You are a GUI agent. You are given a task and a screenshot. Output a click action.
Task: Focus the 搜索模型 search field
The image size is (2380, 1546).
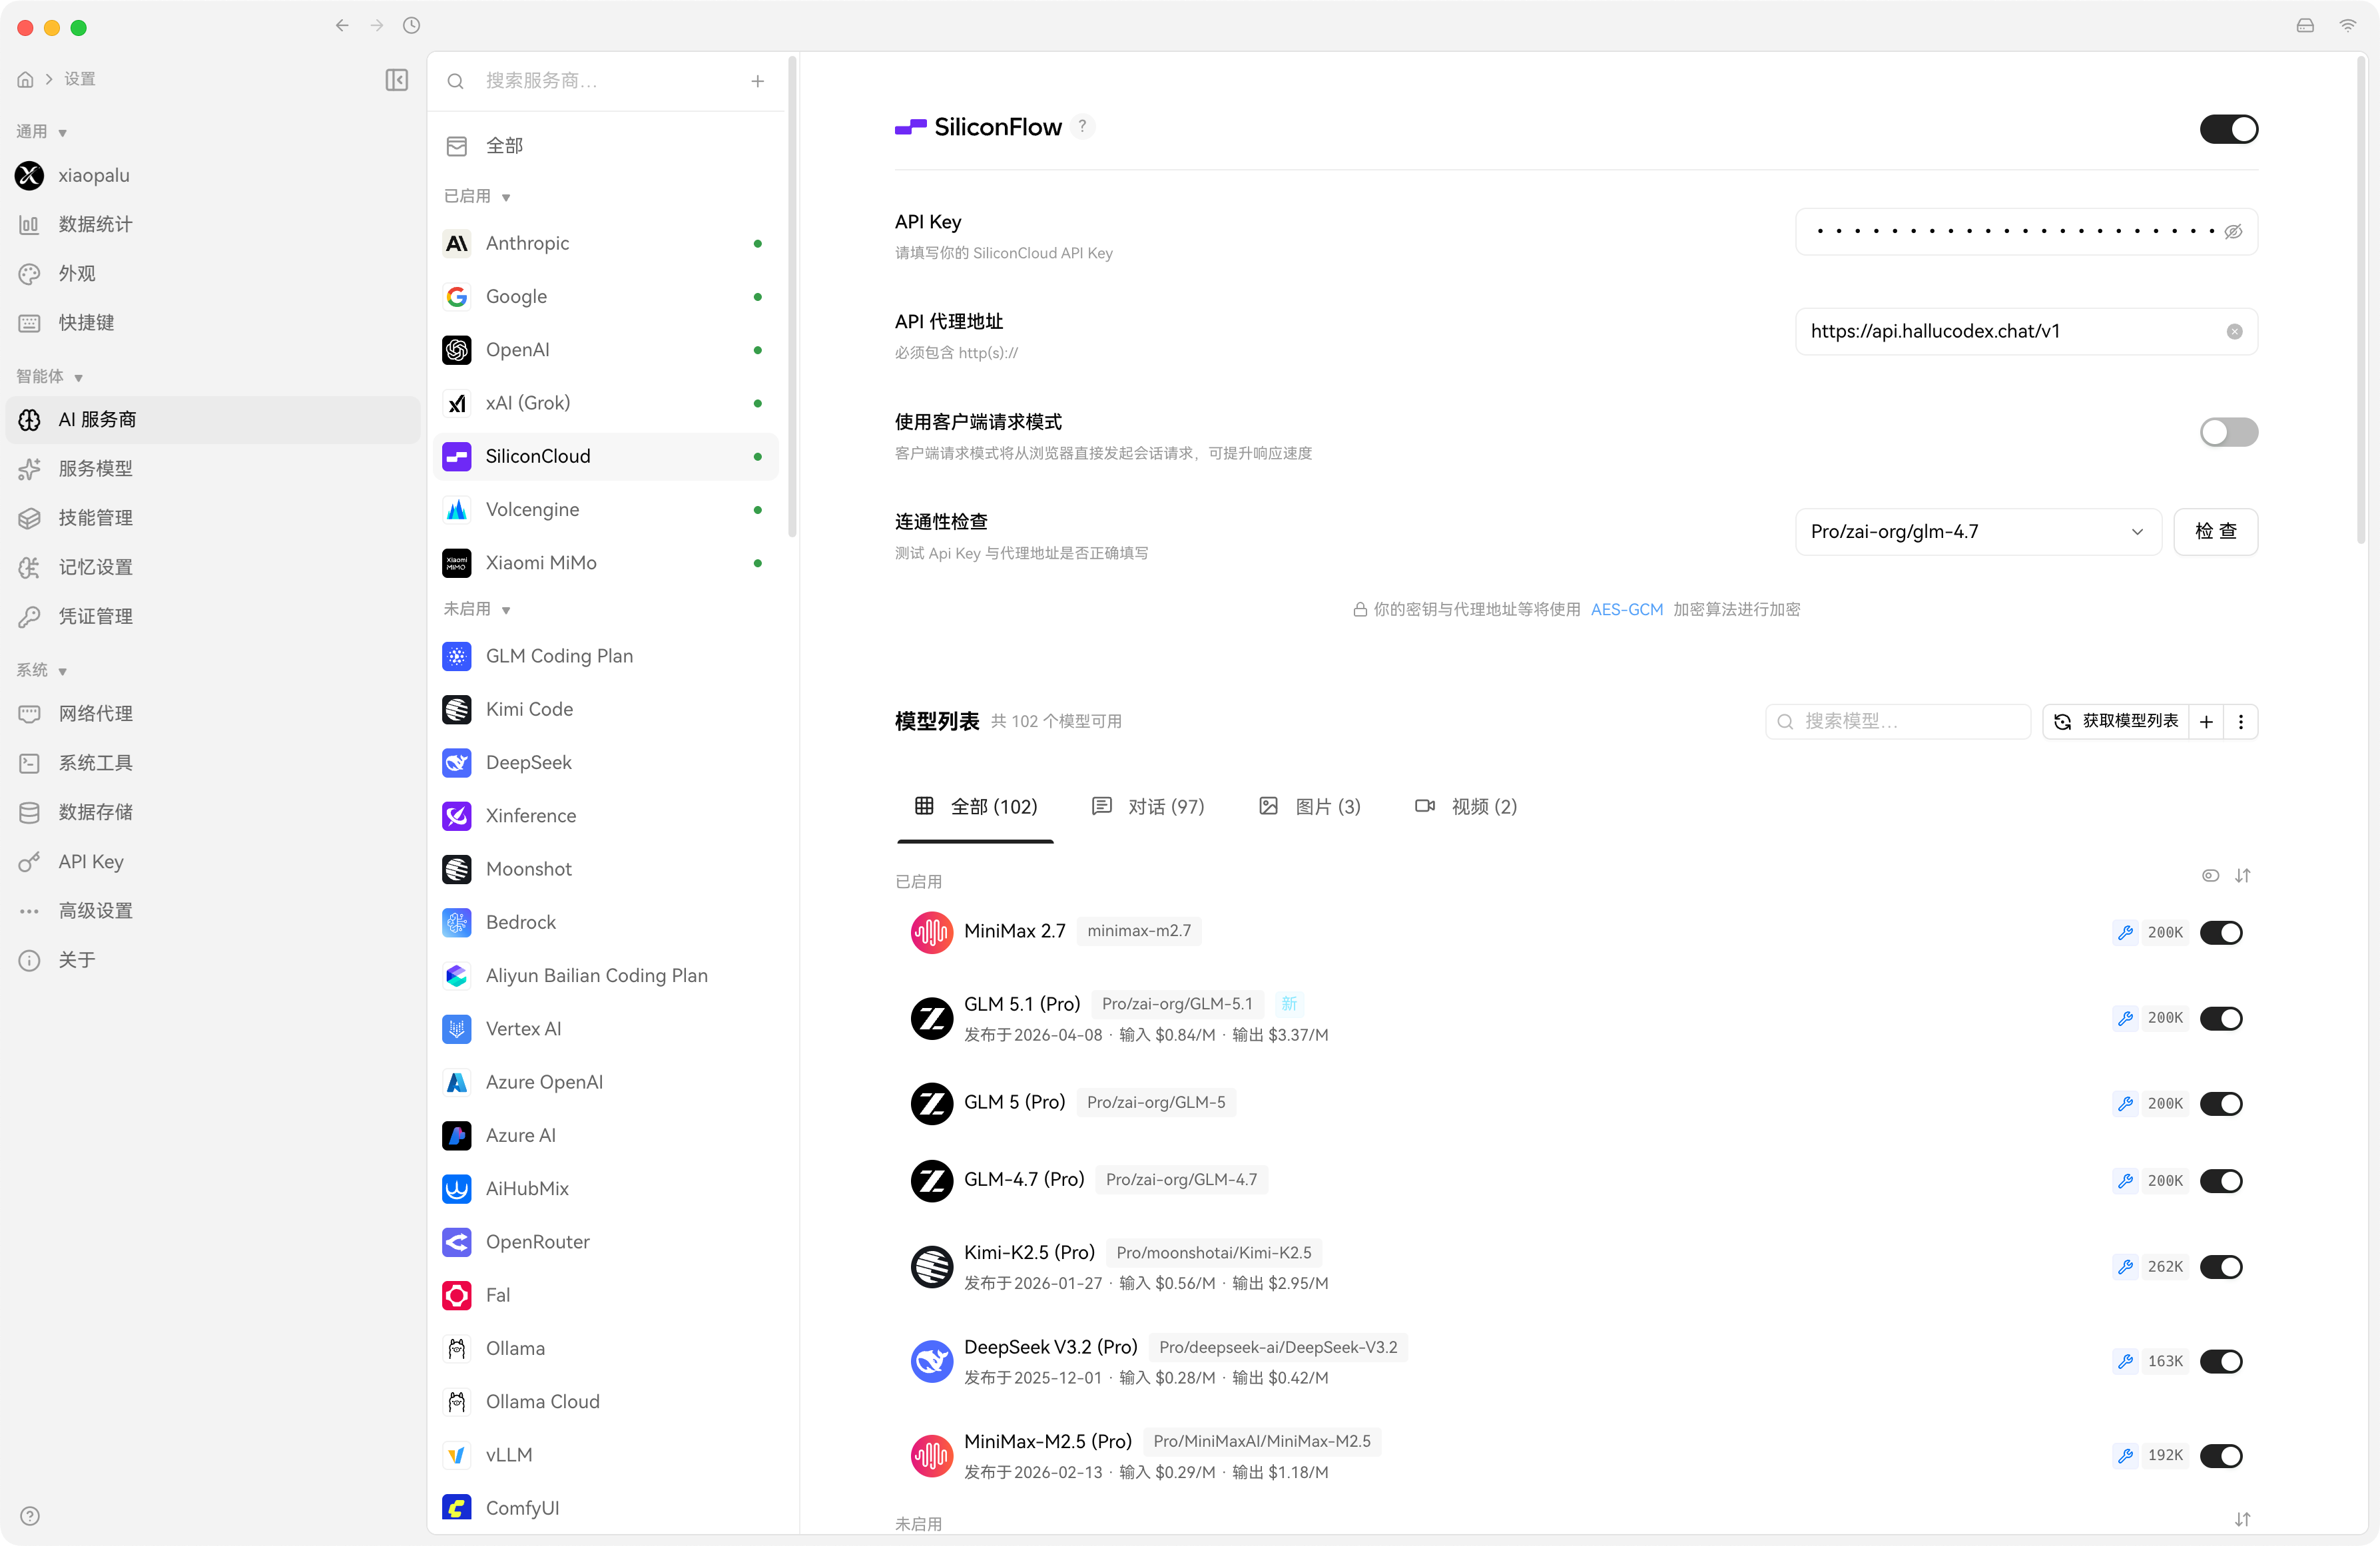coord(1897,722)
